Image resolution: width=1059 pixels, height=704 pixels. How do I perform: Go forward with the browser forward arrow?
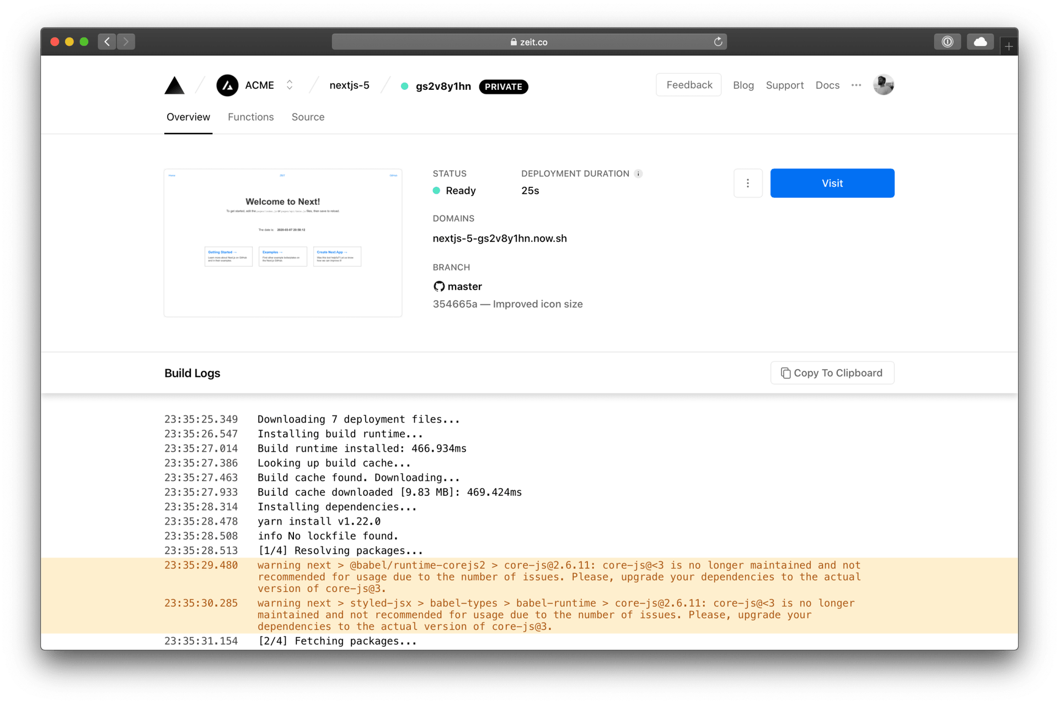click(x=126, y=41)
